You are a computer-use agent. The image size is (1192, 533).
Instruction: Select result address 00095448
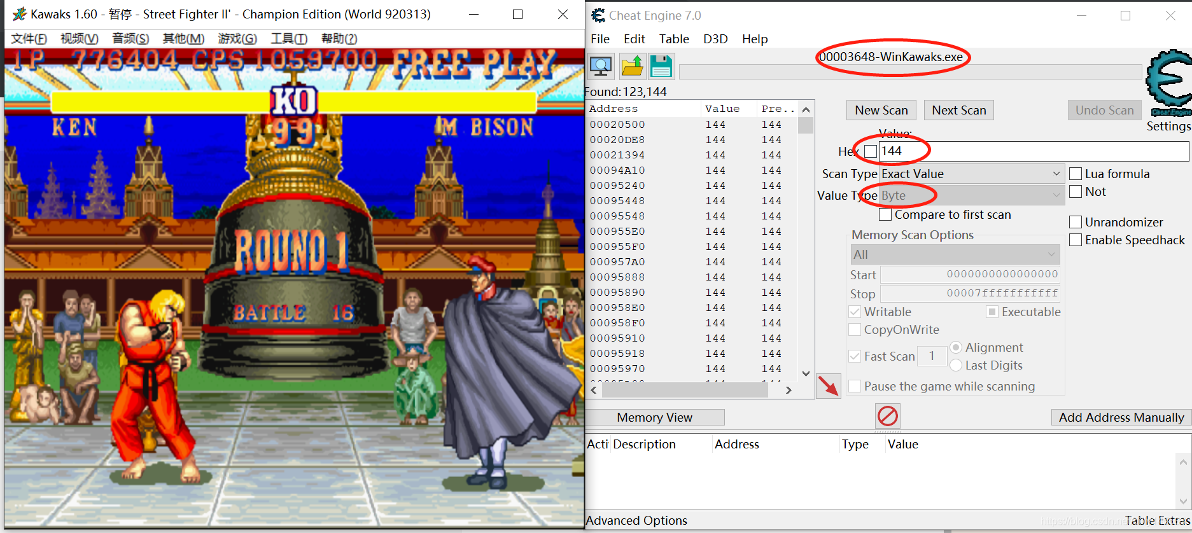617,200
